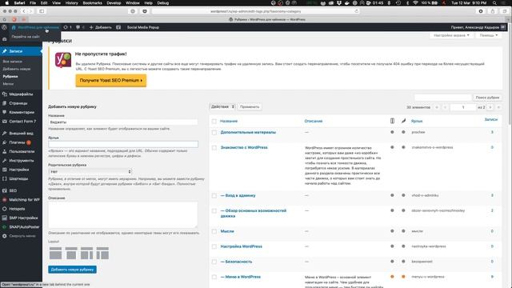Check the Знакомство с WordPress row checkbox

tap(214, 147)
